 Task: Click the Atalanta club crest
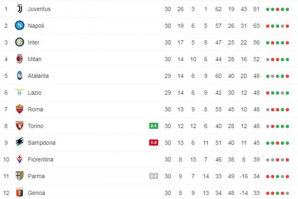click(x=20, y=76)
